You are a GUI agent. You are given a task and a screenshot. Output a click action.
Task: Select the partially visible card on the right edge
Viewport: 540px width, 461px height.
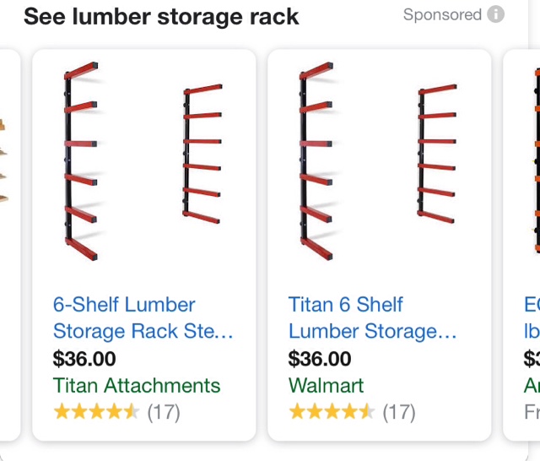coord(521,245)
